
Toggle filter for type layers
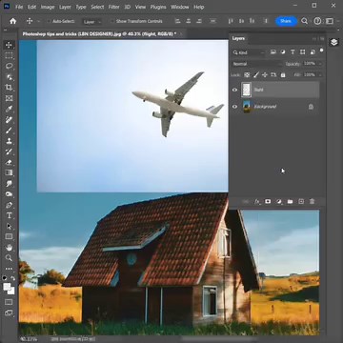293,52
